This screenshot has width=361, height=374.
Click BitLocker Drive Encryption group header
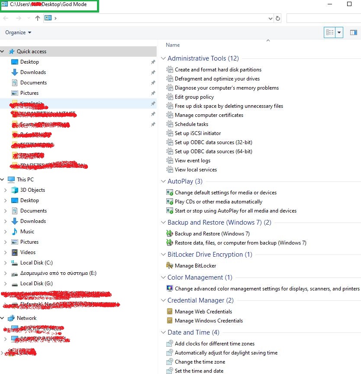[210, 254]
